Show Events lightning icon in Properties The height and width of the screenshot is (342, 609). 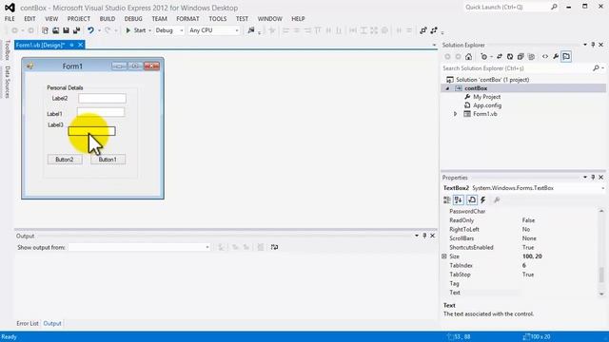[482, 200]
